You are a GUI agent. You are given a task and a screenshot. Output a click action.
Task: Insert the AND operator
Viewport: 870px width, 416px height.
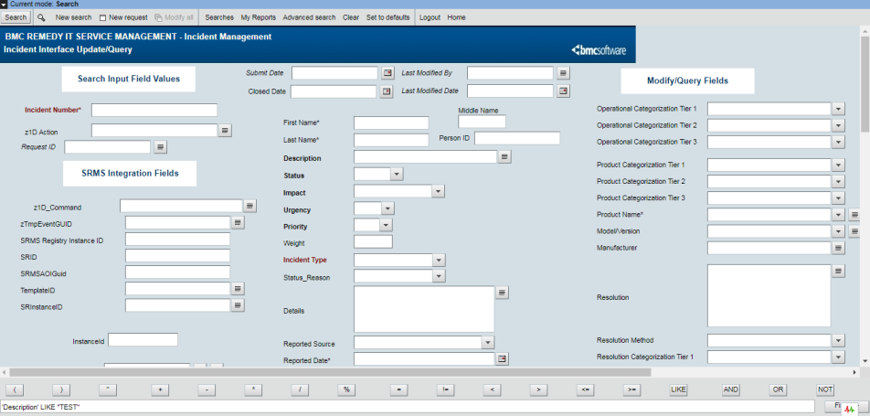tap(731, 389)
